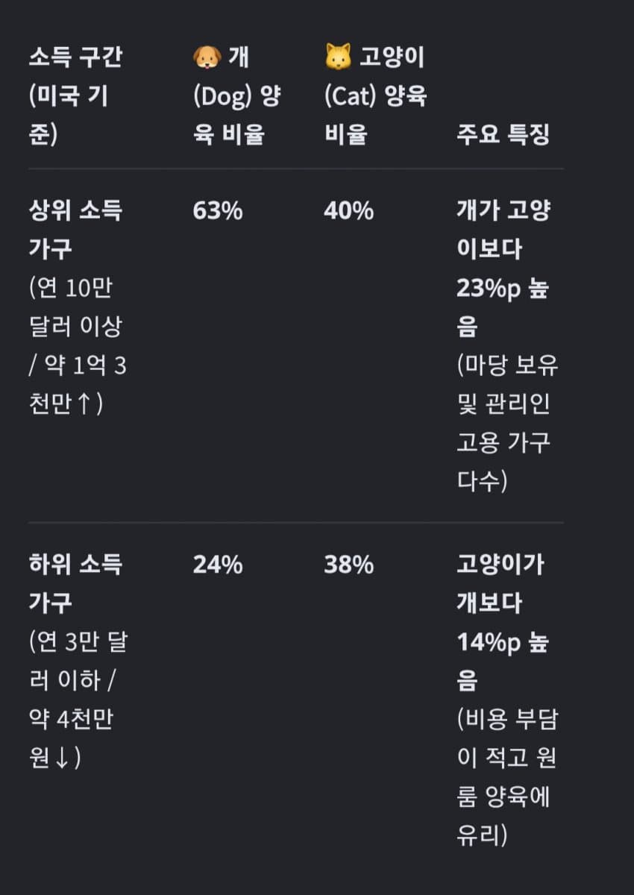Click the (Dog) 양육 비율 header text
Image resolution: width=634 pixels, height=895 pixels.
pyautogui.click(x=236, y=116)
